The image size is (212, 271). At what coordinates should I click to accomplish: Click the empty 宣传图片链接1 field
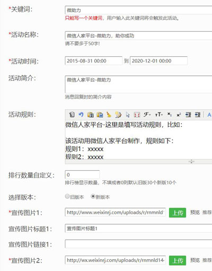click(x=138, y=244)
